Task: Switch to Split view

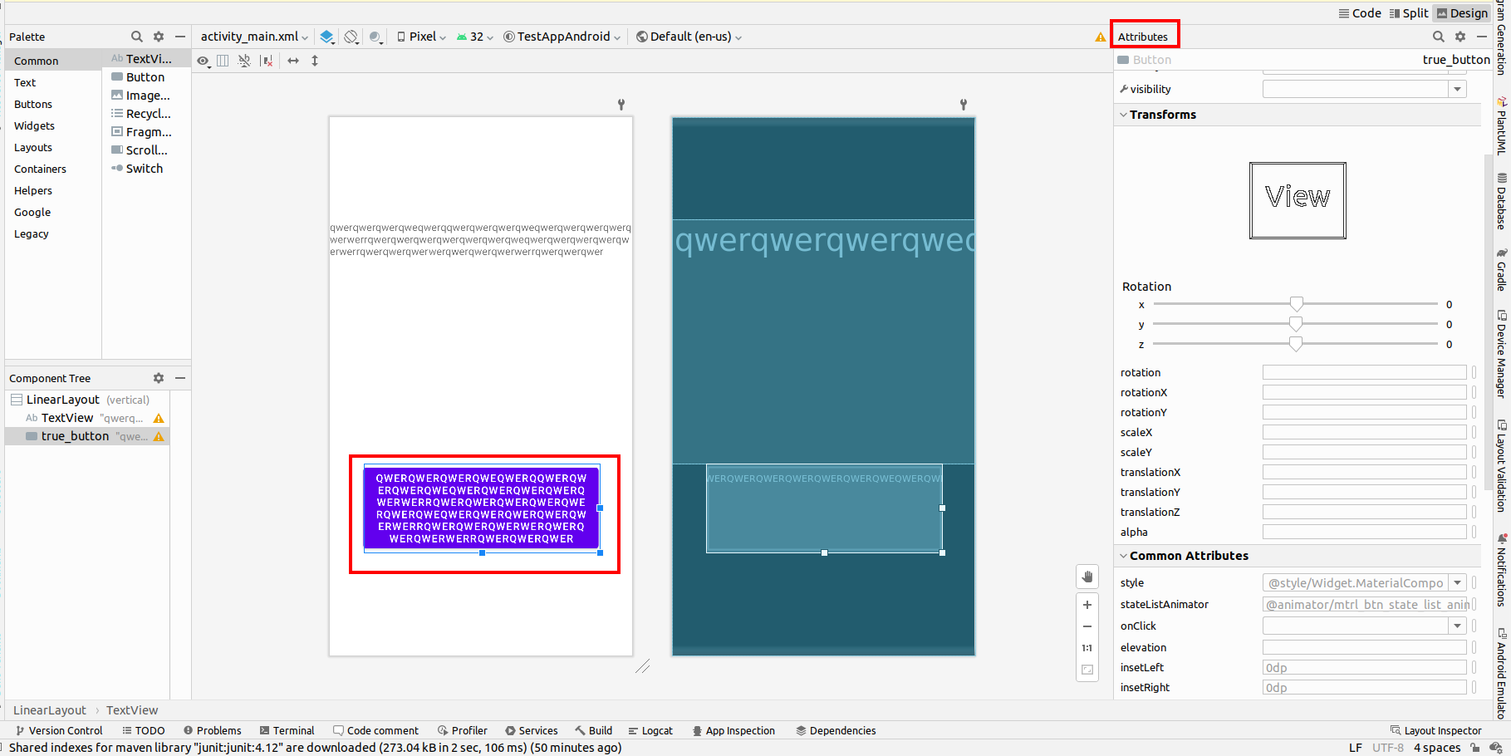Action: pos(1409,13)
